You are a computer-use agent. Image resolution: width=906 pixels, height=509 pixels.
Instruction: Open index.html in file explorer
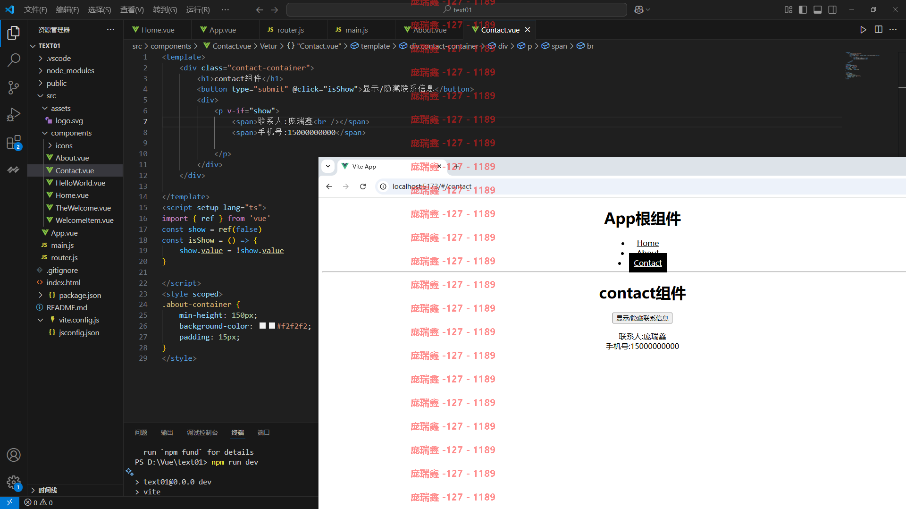tap(63, 282)
